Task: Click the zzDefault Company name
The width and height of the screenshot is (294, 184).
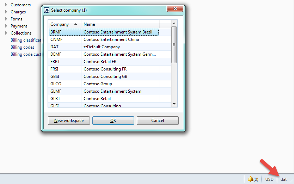Action: coord(102,47)
